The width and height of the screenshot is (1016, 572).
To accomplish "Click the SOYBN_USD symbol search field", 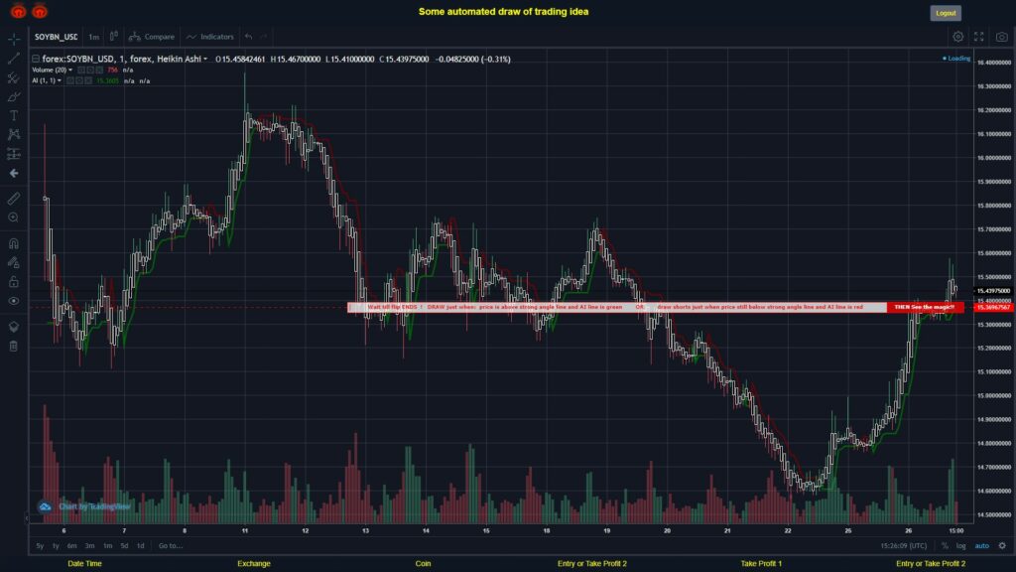I will [56, 37].
